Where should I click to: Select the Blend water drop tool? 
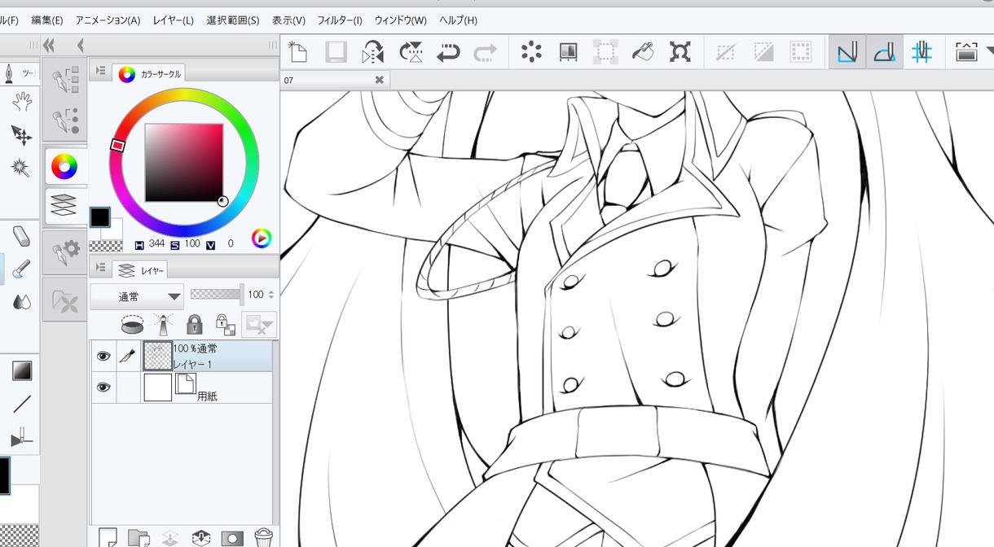click(22, 302)
